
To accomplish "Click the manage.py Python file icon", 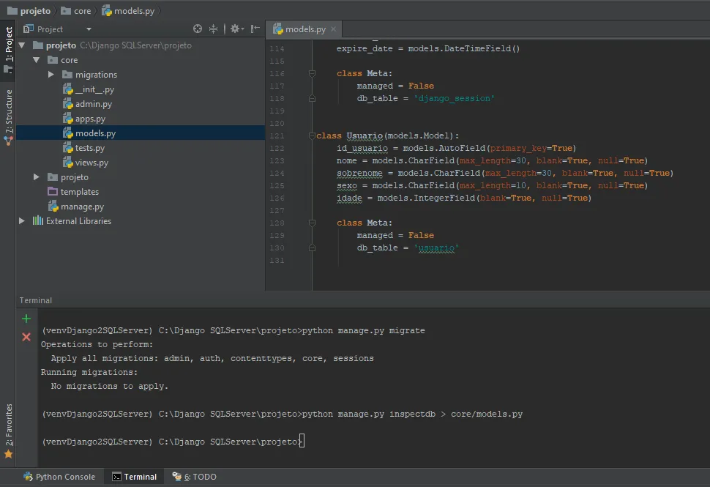I will [x=53, y=207].
